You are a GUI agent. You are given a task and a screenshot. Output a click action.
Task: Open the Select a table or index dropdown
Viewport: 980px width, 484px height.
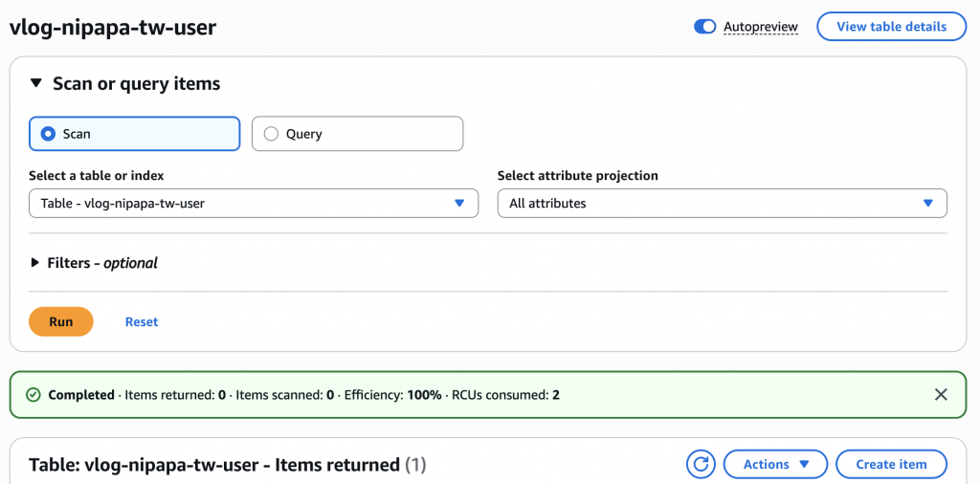tap(253, 204)
